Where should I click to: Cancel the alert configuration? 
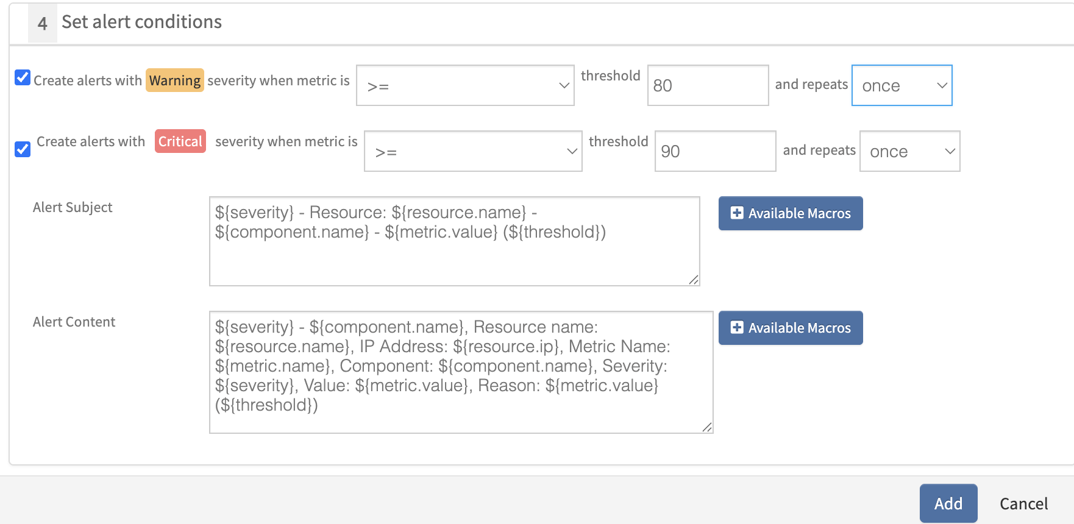[1023, 503]
